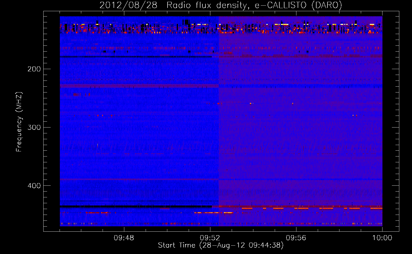Click the '300' frequency tick label
This screenshot has width=412, height=254.
34,127
